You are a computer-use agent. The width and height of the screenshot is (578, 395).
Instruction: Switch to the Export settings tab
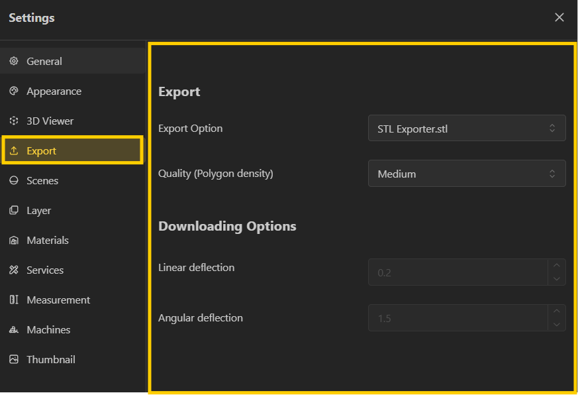[x=41, y=150]
